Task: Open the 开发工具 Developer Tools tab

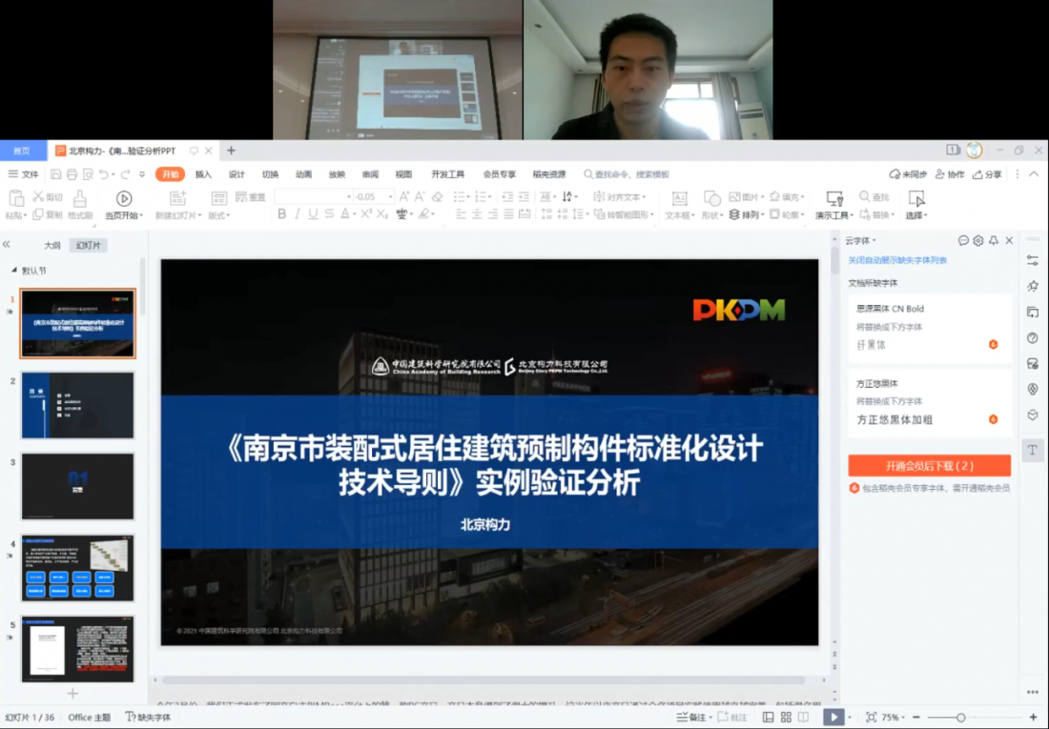Action: coord(447,174)
